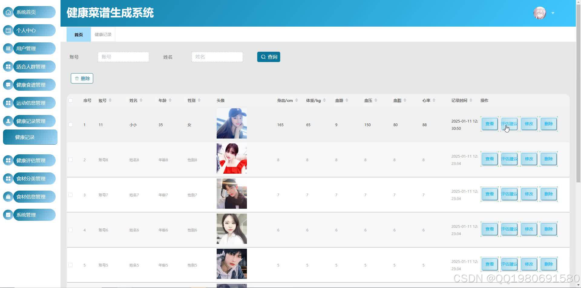Click the person icon beside 健康记录管理

8,121
